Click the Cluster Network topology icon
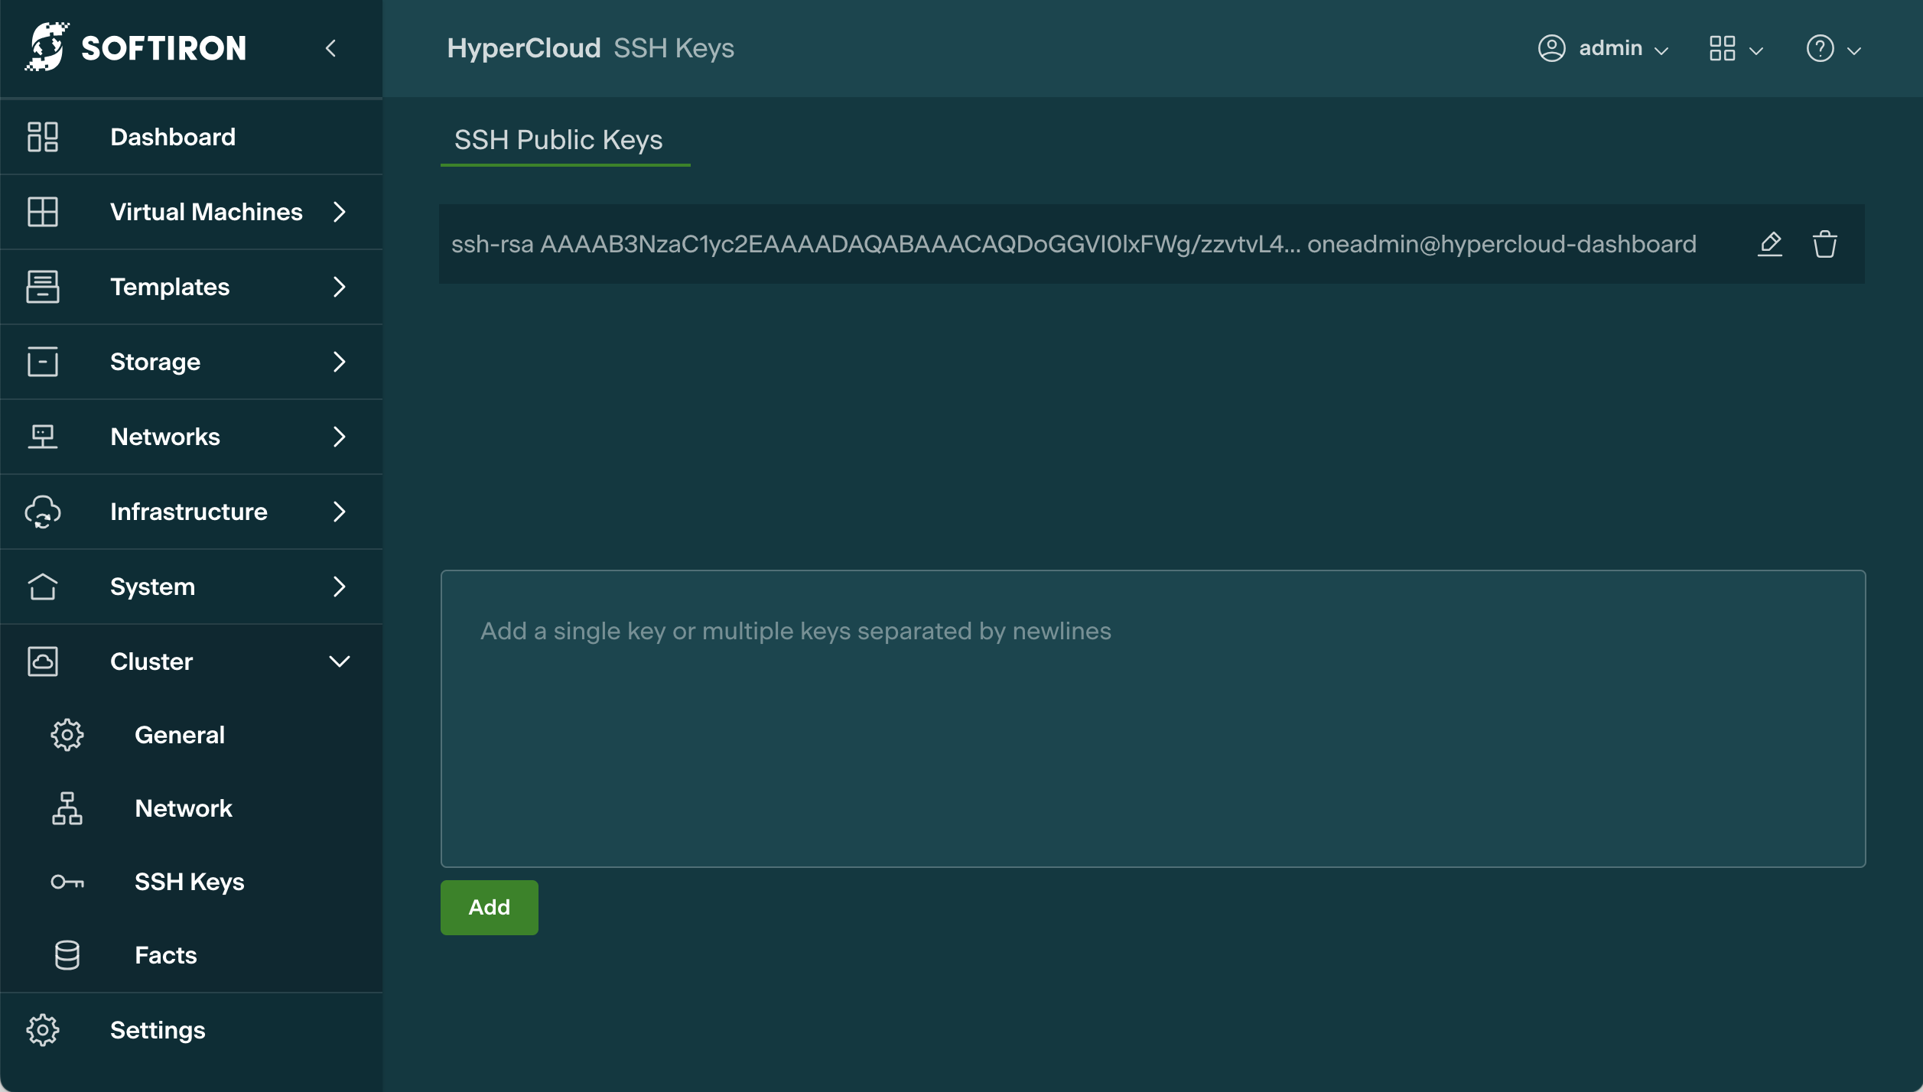 [67, 808]
